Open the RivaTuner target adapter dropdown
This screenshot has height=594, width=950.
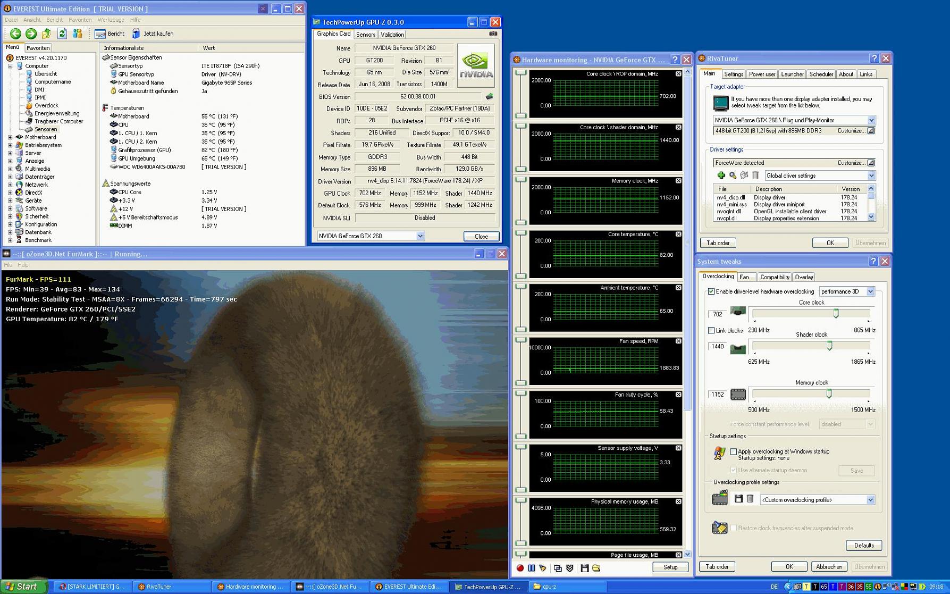click(x=871, y=120)
